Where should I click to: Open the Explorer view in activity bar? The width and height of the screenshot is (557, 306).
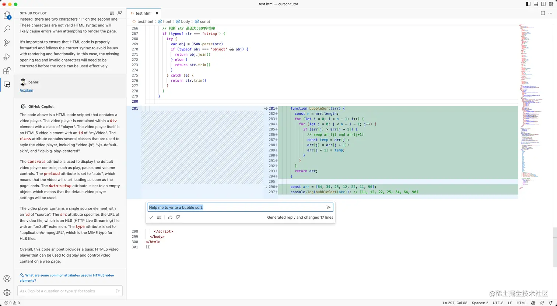[x=7, y=15]
